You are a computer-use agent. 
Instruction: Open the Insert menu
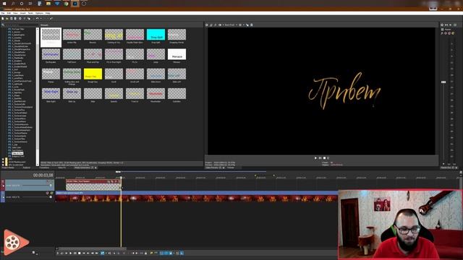(x=22, y=13)
